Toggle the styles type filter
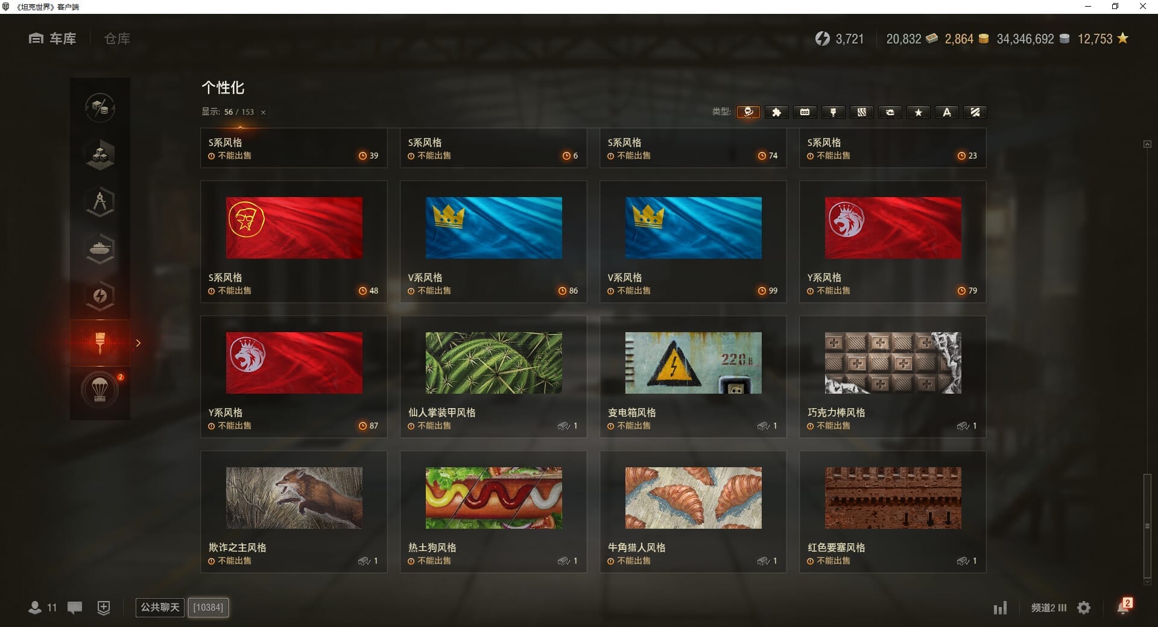 (748, 112)
